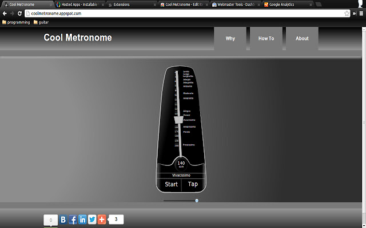Click the share counter showing 3
This screenshot has width=366, height=228.
(x=116, y=219)
